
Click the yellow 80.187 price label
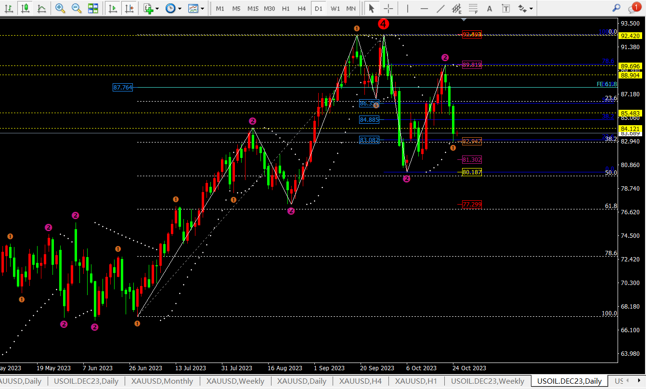pyautogui.click(x=472, y=172)
